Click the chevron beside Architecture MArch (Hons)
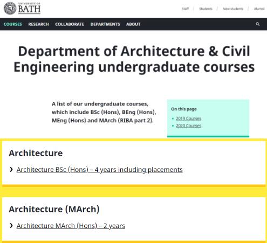 coord(11,225)
